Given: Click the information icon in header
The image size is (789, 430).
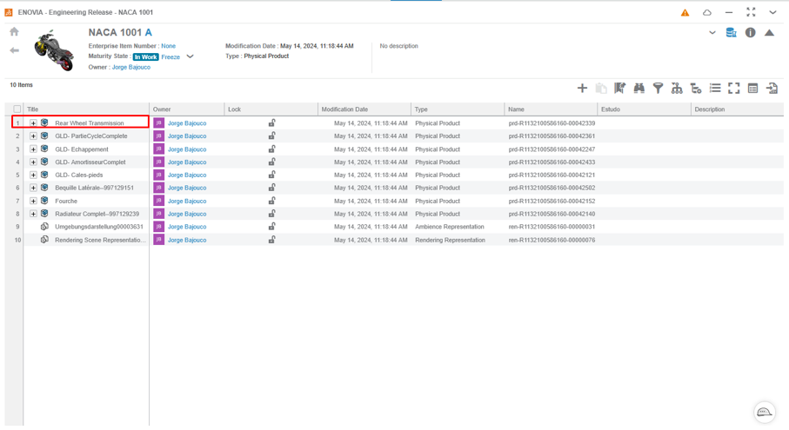Looking at the screenshot, I should coord(750,33).
